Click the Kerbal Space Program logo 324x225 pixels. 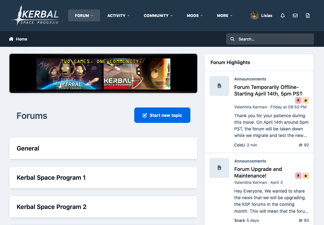tap(34, 15)
